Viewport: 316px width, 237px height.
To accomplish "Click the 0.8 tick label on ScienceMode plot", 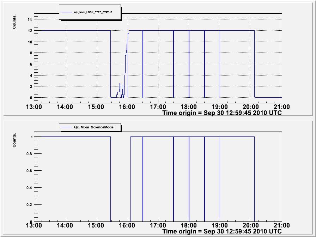I will click(29, 154).
